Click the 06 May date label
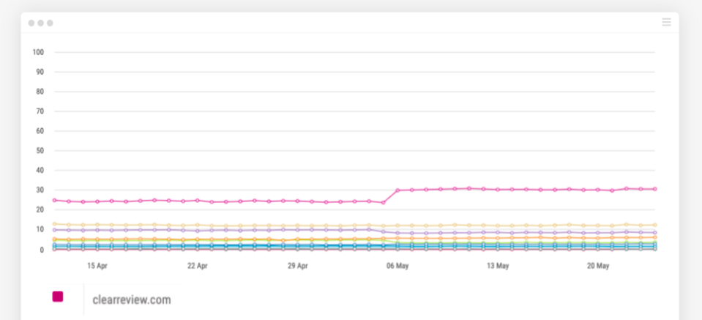 [397, 266]
